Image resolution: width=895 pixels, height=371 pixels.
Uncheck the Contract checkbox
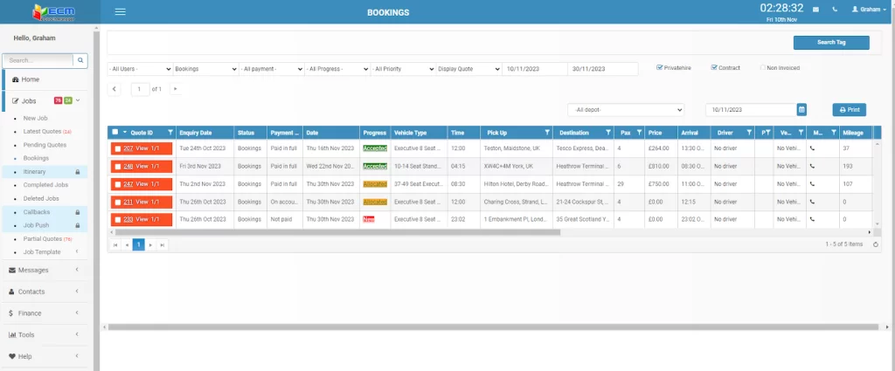[714, 67]
